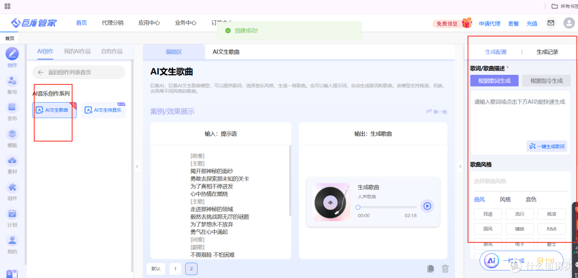
Task: Click the vinyl record cover thumbnail
Action: 331,202
